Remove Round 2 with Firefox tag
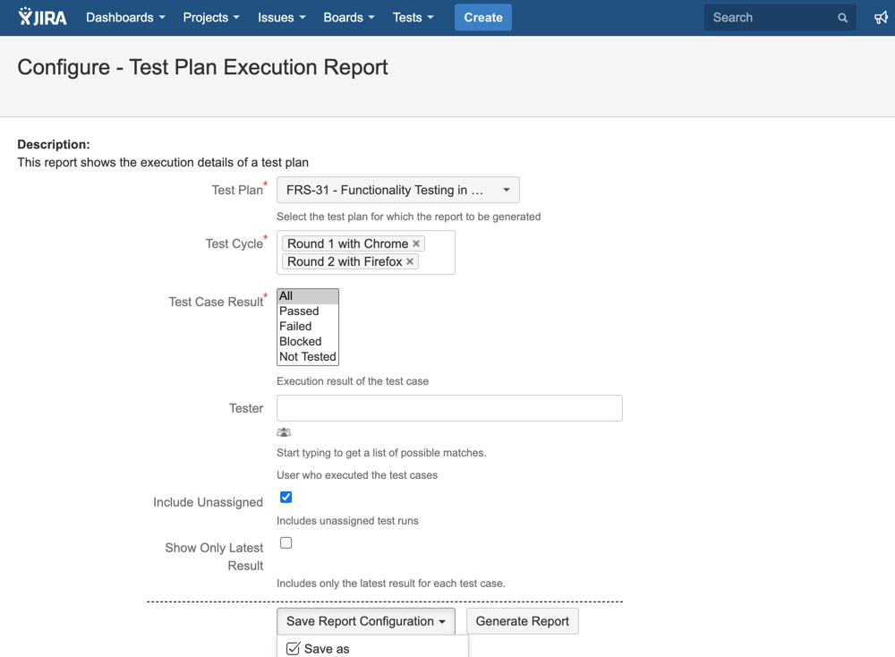The image size is (895, 657). [x=410, y=261]
